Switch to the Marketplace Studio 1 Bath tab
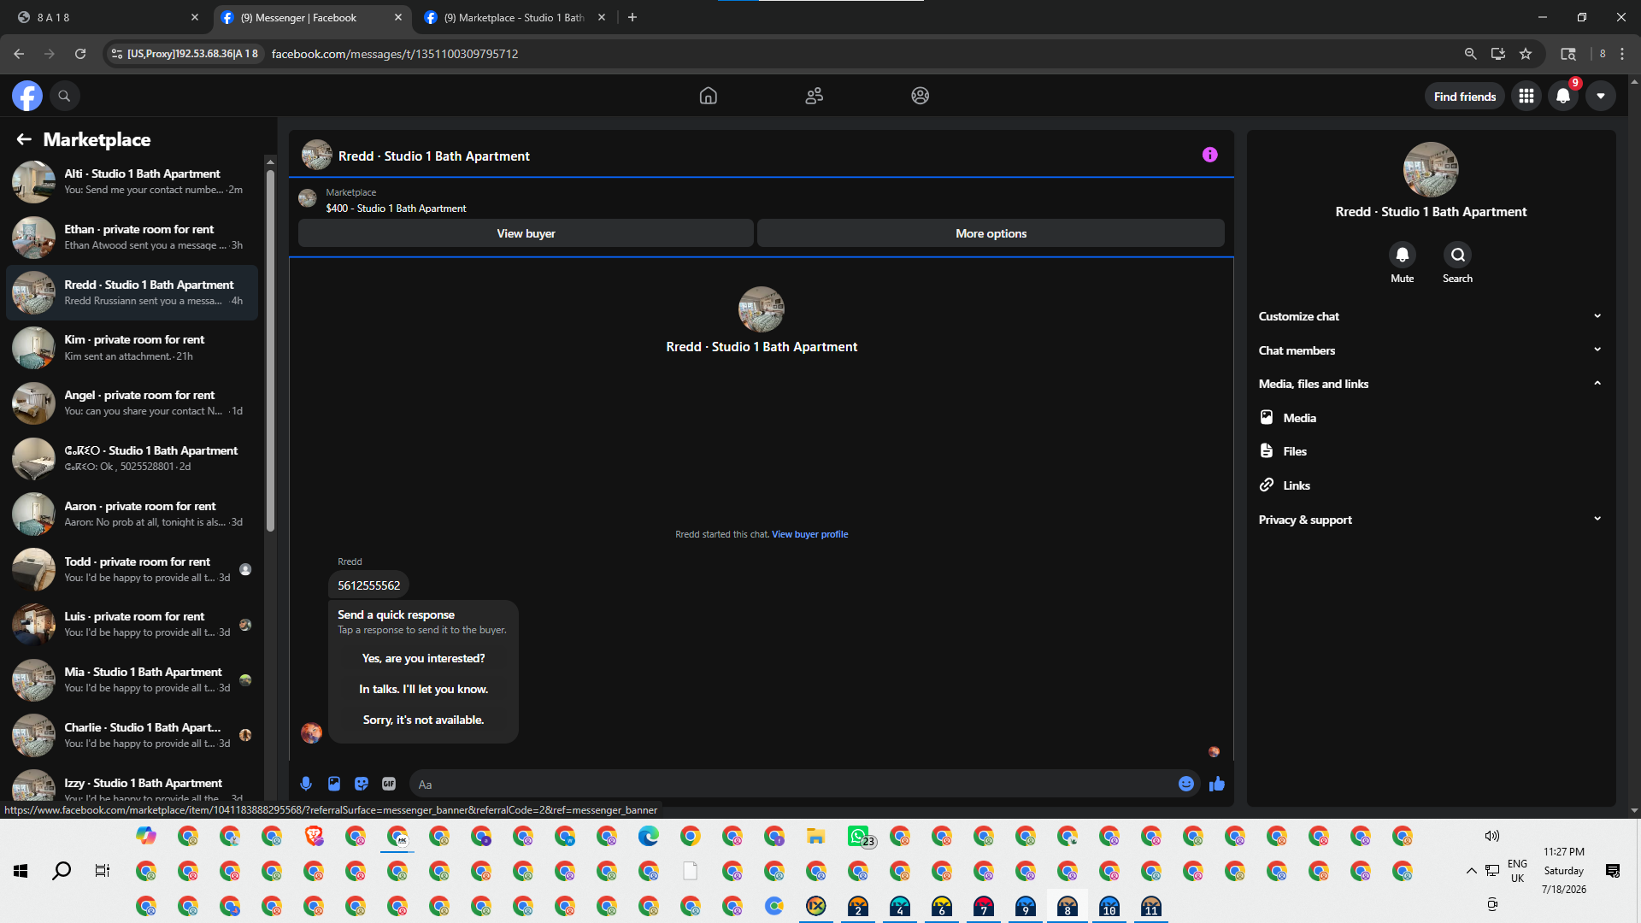The height and width of the screenshot is (923, 1641). coord(513,17)
